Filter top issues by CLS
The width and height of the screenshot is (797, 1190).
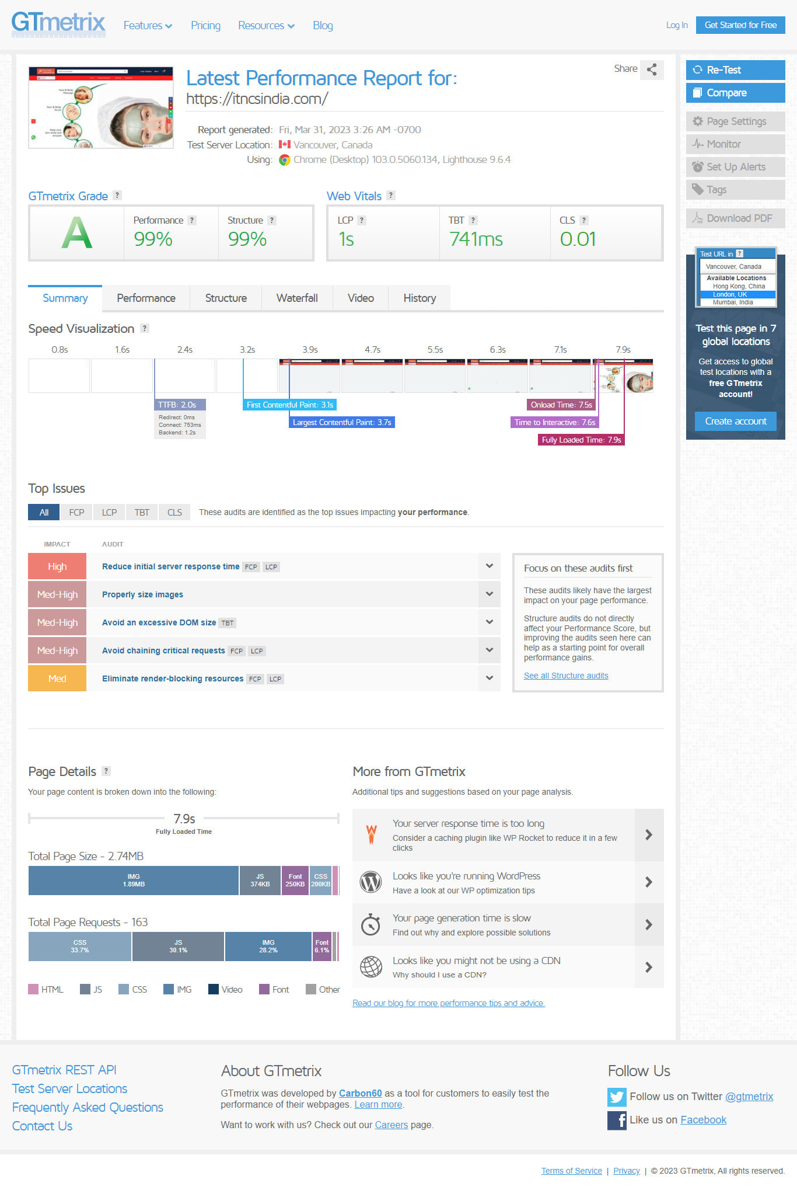click(174, 512)
